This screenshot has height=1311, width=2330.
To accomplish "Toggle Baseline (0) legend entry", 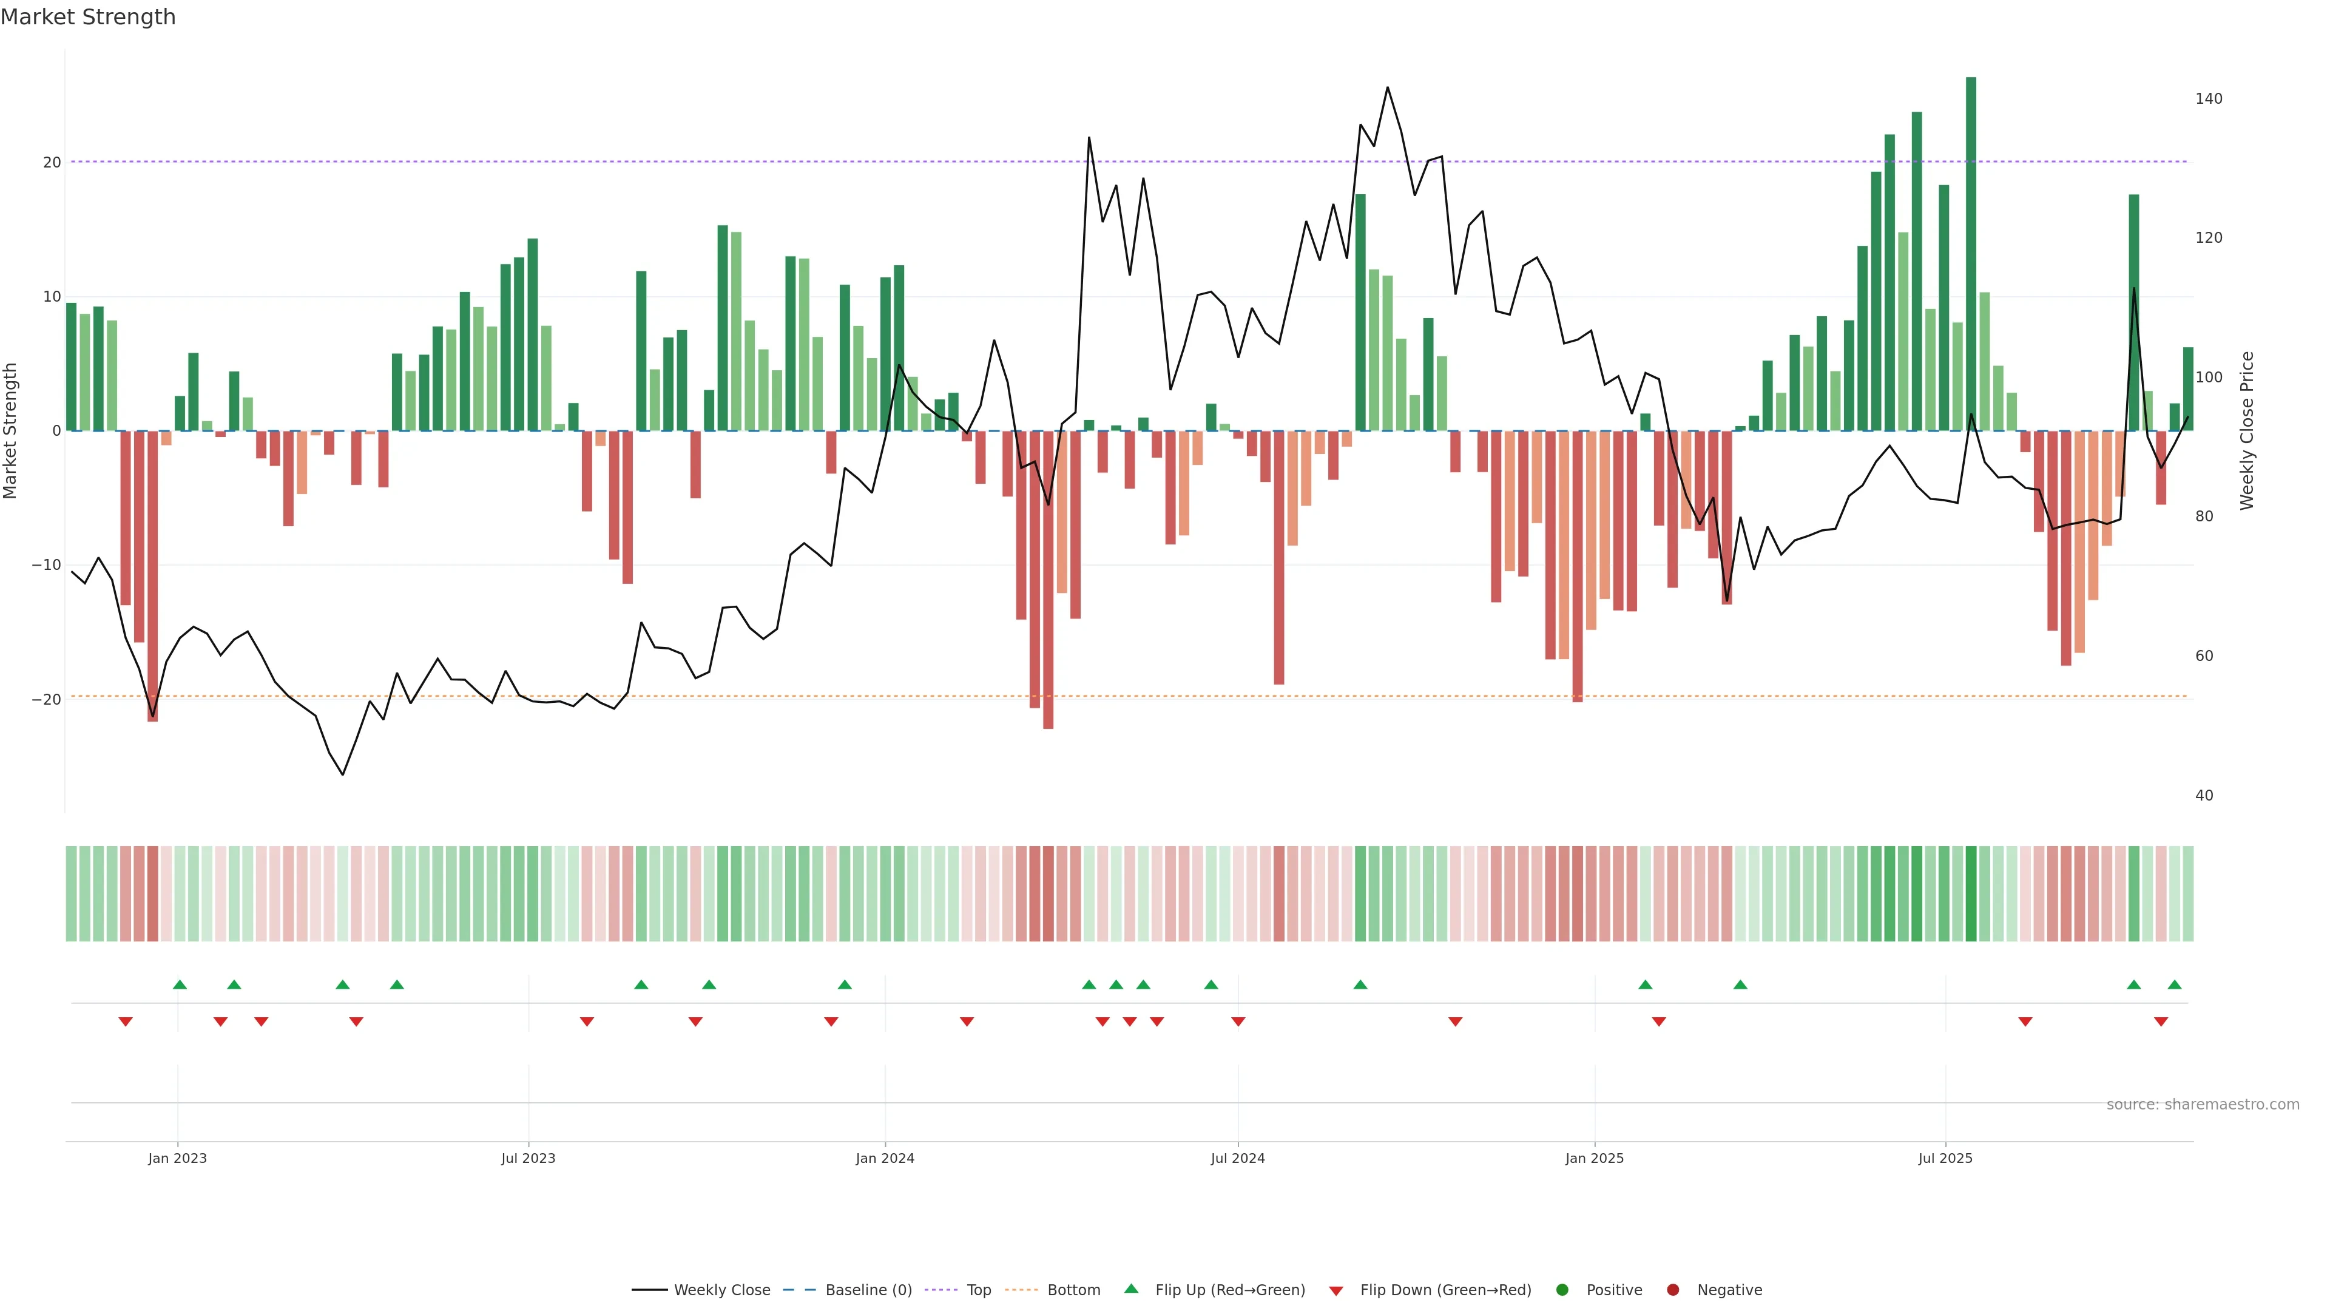I will point(868,1290).
